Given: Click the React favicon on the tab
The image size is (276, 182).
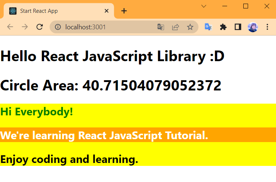Looking at the screenshot, I should pos(13,11).
